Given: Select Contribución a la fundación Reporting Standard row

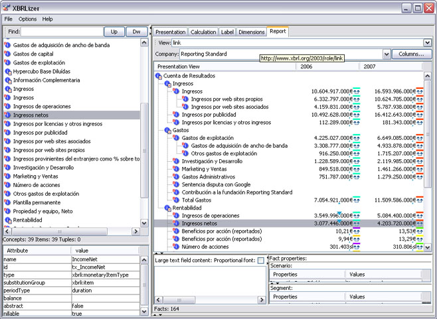Looking at the screenshot, I should (237, 192).
